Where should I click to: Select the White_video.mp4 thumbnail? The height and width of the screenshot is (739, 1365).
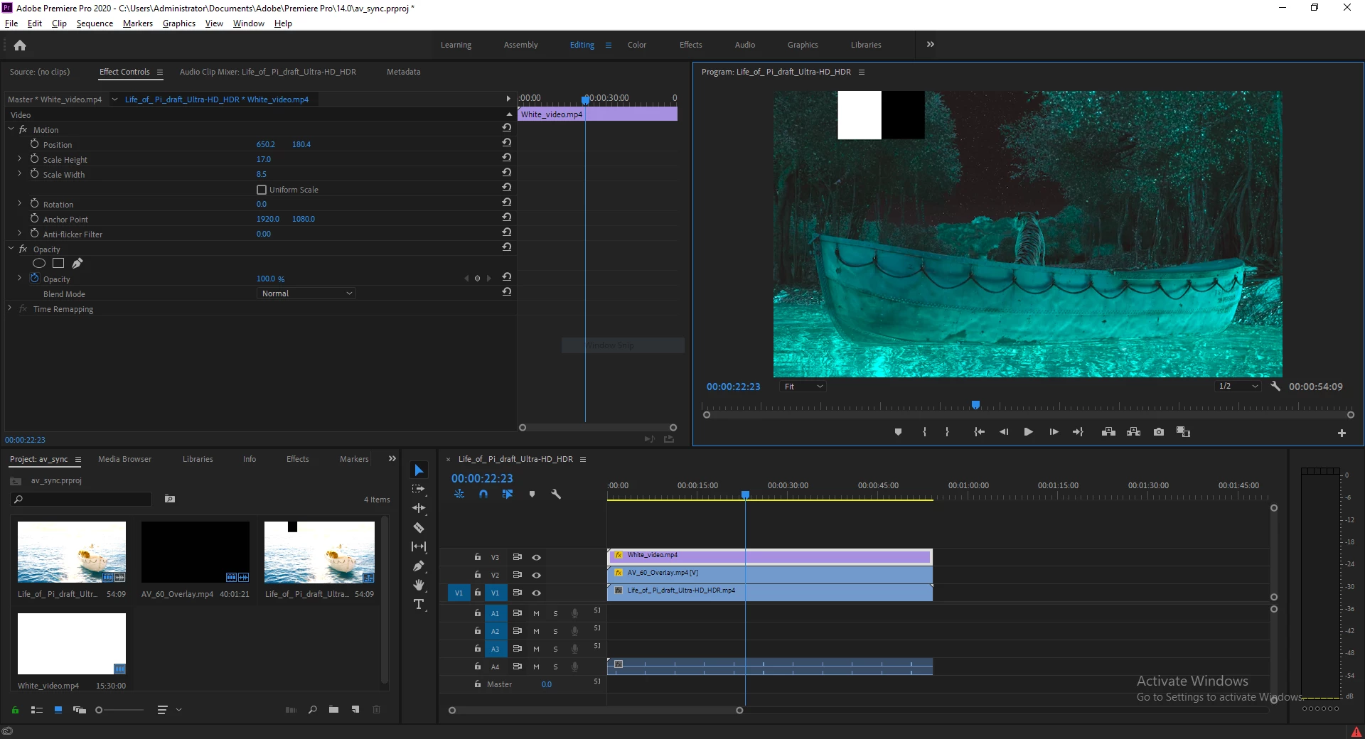click(x=72, y=644)
